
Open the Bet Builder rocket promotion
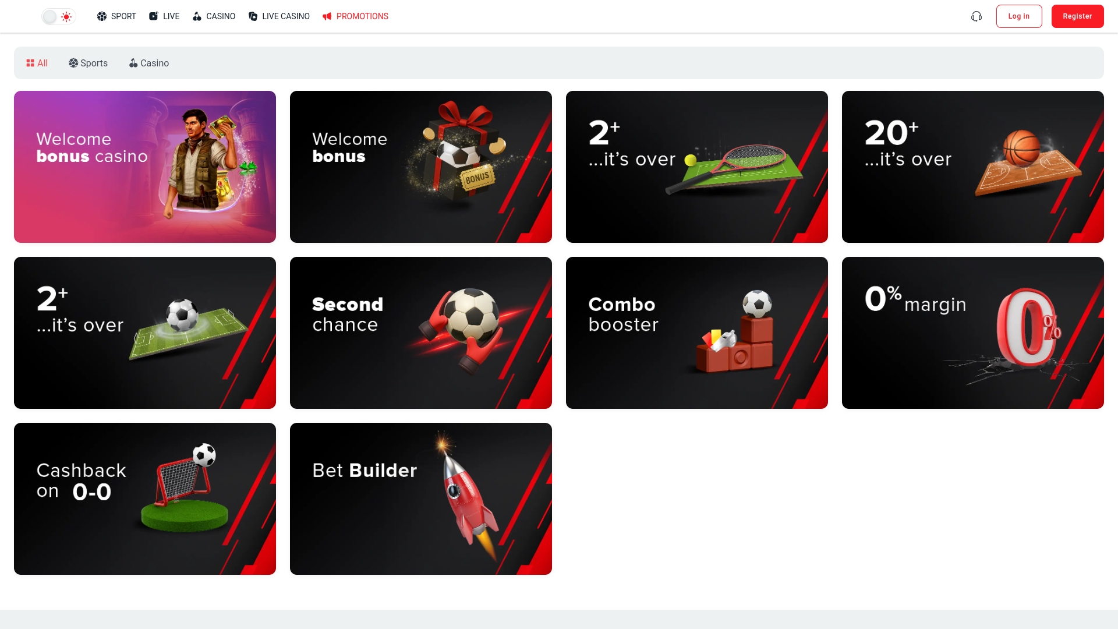tap(421, 499)
